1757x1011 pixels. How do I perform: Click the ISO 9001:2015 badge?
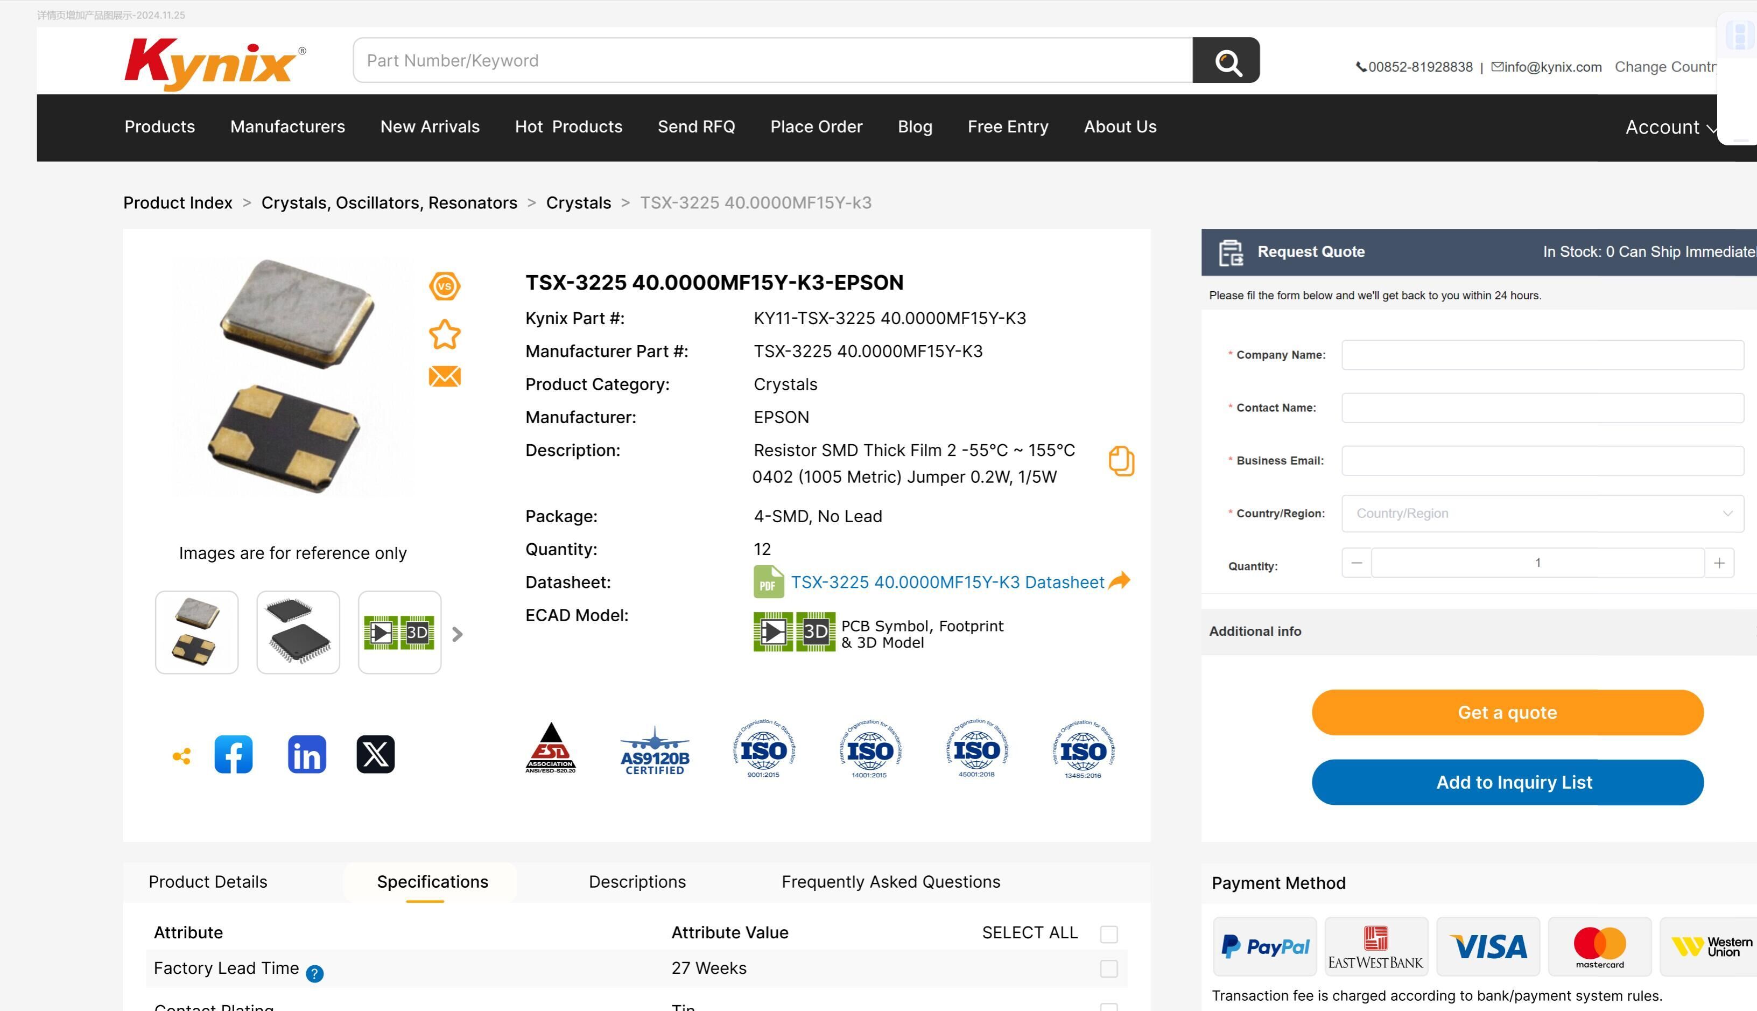pyautogui.click(x=764, y=748)
